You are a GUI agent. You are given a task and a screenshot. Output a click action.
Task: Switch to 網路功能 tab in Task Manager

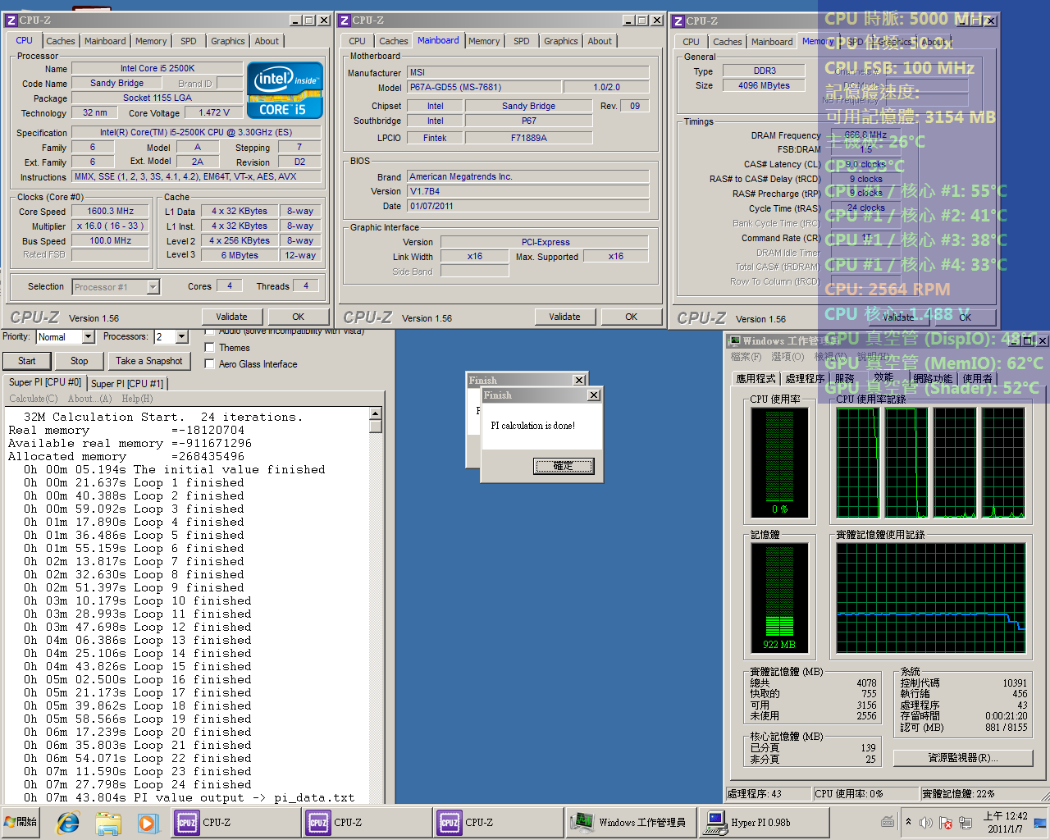point(934,378)
